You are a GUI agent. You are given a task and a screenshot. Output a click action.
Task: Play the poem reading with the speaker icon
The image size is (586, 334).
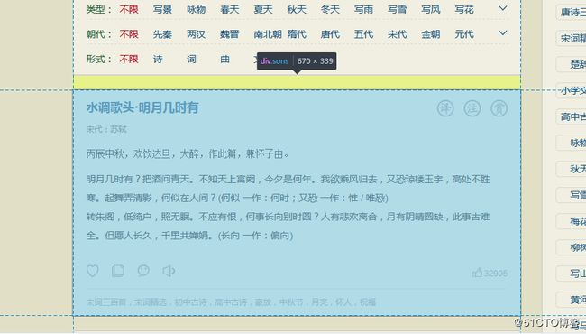pos(169,271)
